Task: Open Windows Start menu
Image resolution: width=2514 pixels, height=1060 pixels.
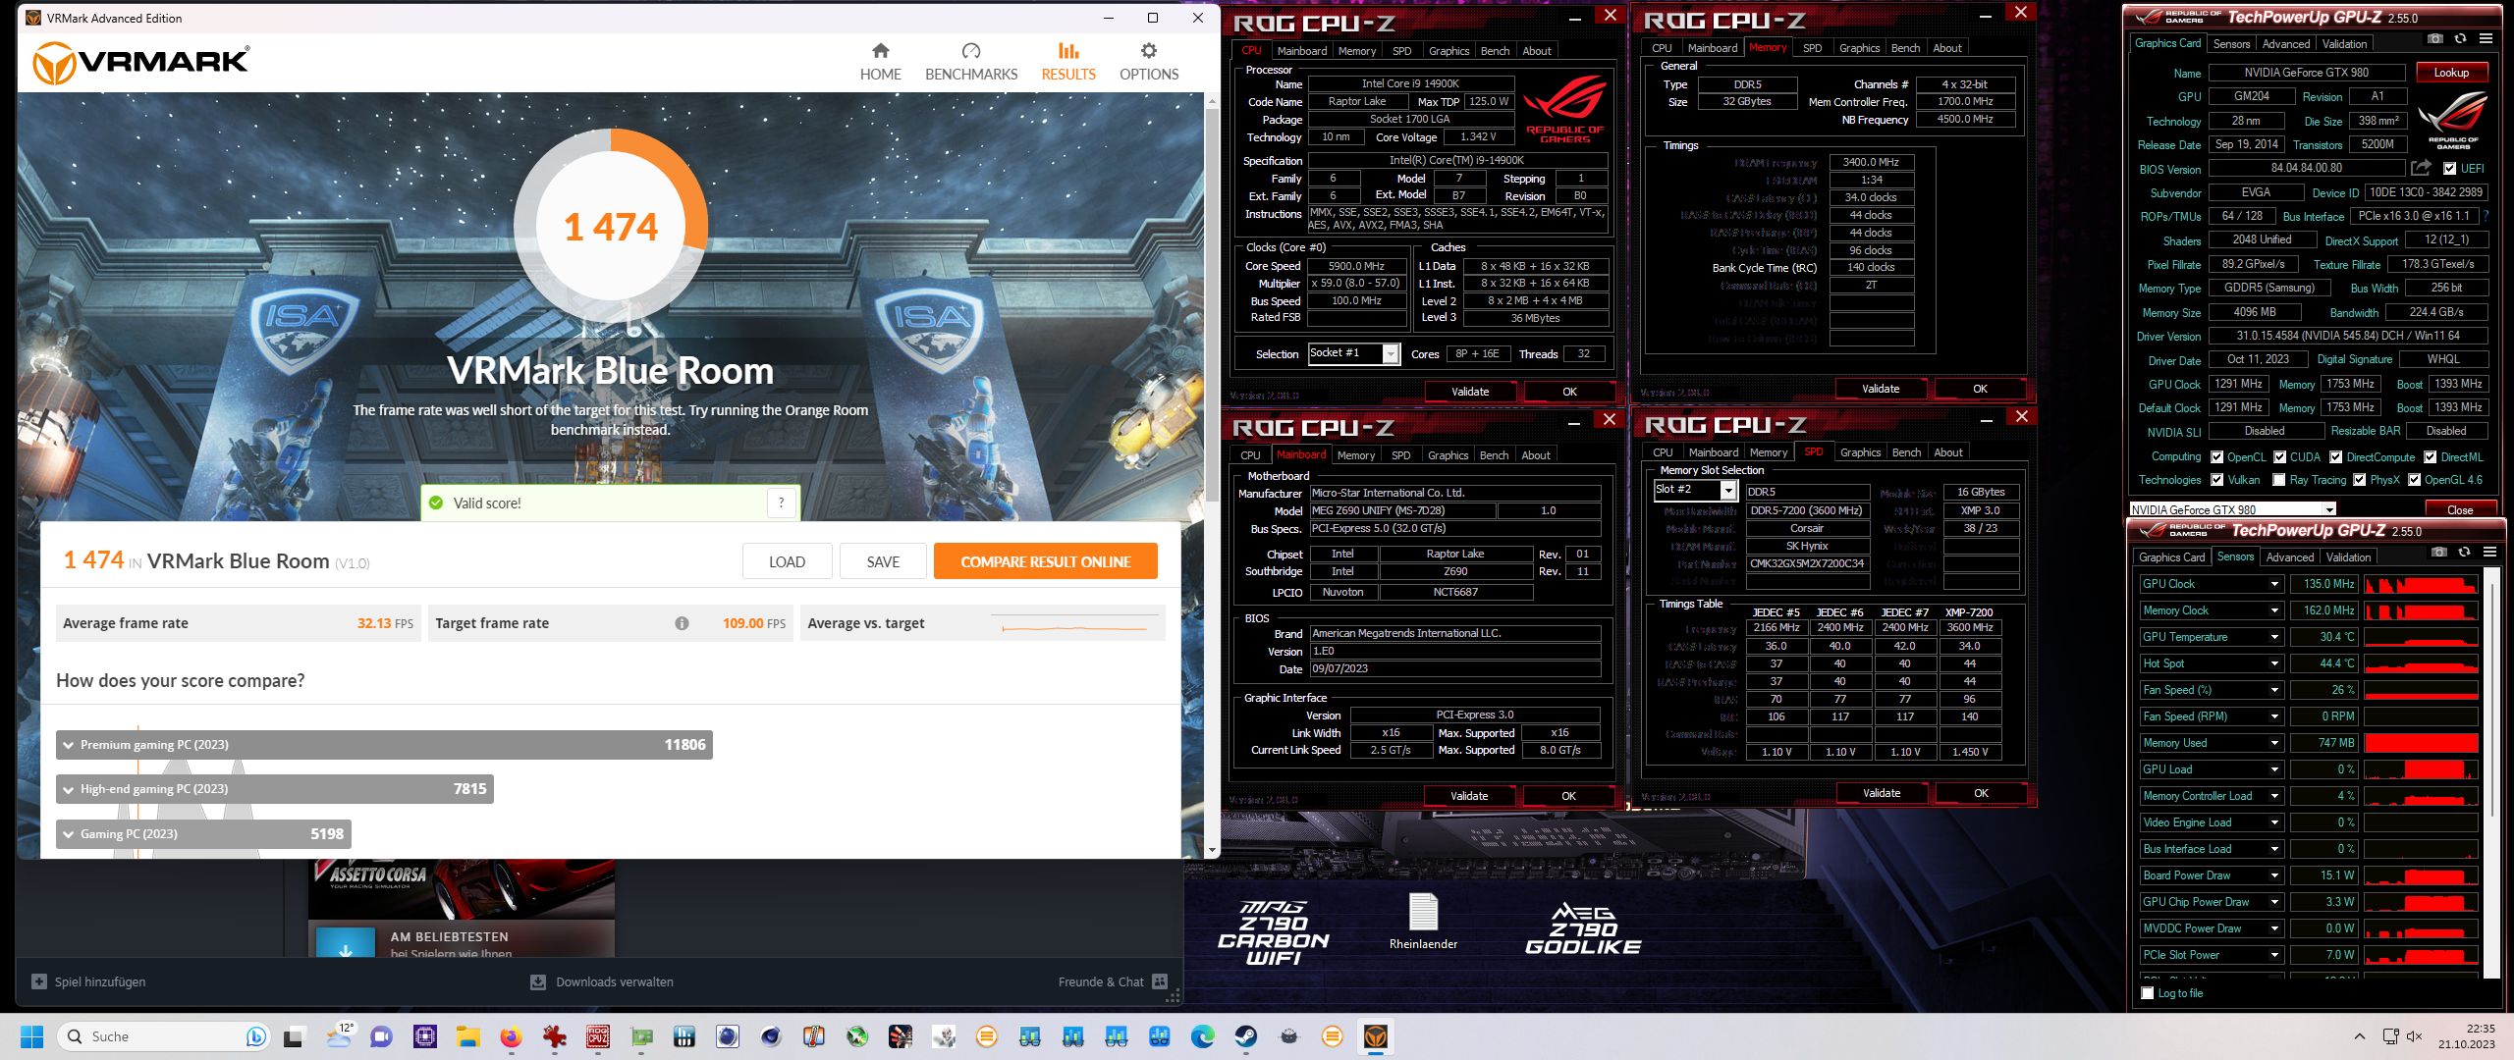Action: pos(31,1036)
